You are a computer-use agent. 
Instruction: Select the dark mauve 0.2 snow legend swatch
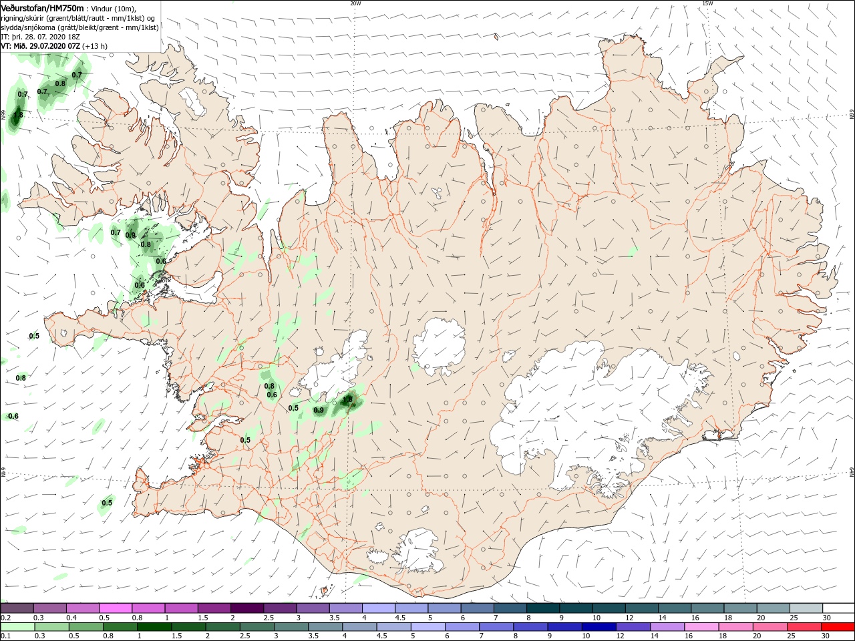coord(17,608)
